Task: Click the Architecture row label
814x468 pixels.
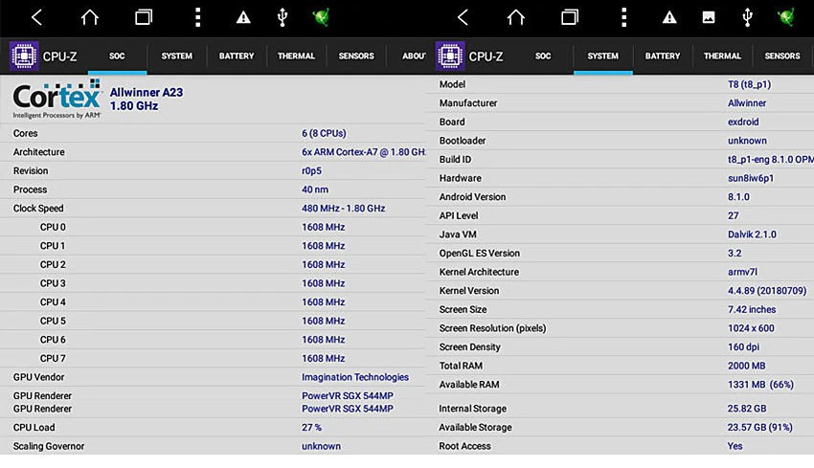Action: 39,152
